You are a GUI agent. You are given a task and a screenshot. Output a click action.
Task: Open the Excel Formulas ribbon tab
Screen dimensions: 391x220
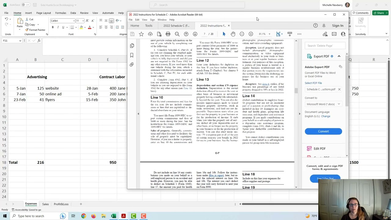pos(60,13)
